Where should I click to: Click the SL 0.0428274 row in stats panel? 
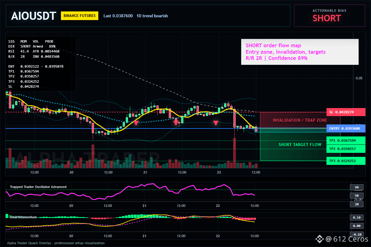pyautogui.click(x=23, y=86)
